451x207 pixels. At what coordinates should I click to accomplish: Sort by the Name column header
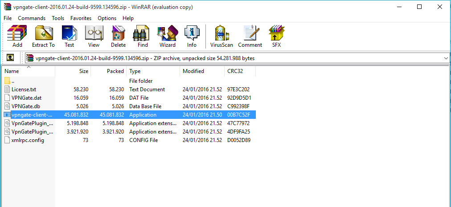(x=29, y=71)
